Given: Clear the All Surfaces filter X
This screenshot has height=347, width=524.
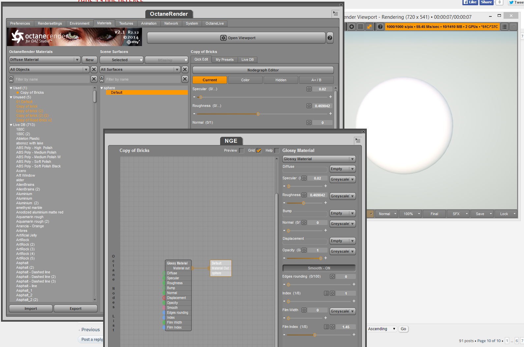Looking at the screenshot, I should tap(185, 69).
